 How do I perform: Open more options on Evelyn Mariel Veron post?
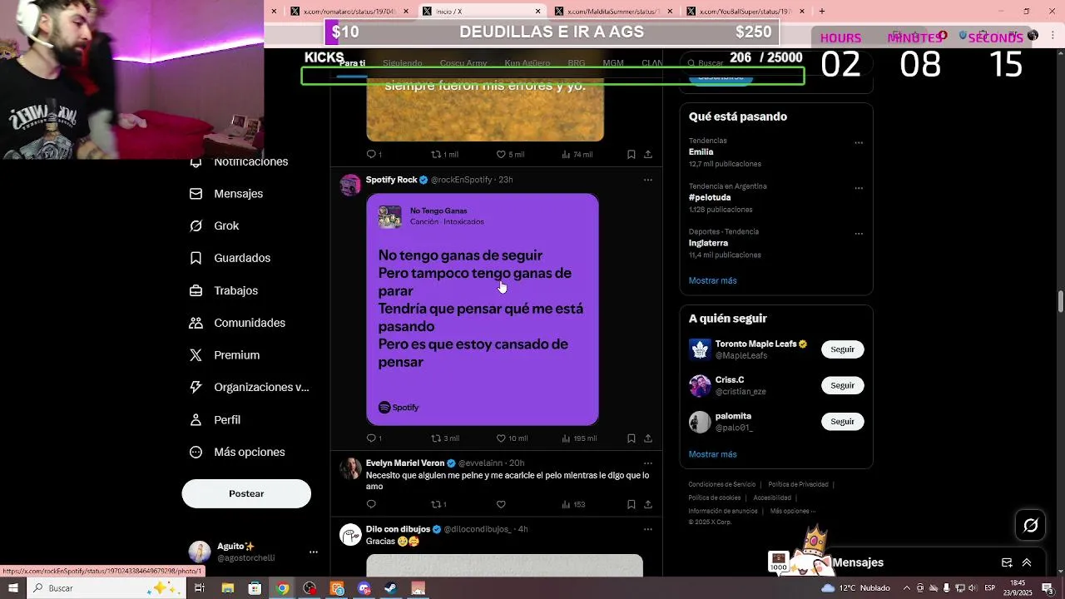[647, 463]
